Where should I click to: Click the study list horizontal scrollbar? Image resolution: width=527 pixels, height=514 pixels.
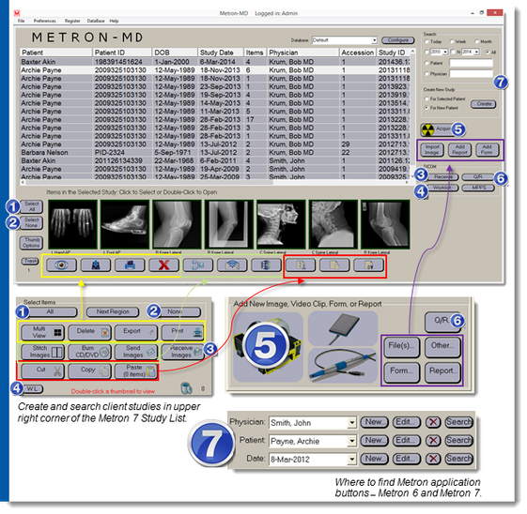point(215,182)
